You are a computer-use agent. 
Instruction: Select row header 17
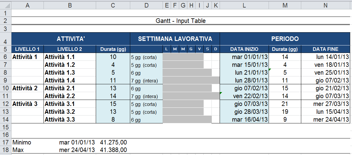(5, 142)
